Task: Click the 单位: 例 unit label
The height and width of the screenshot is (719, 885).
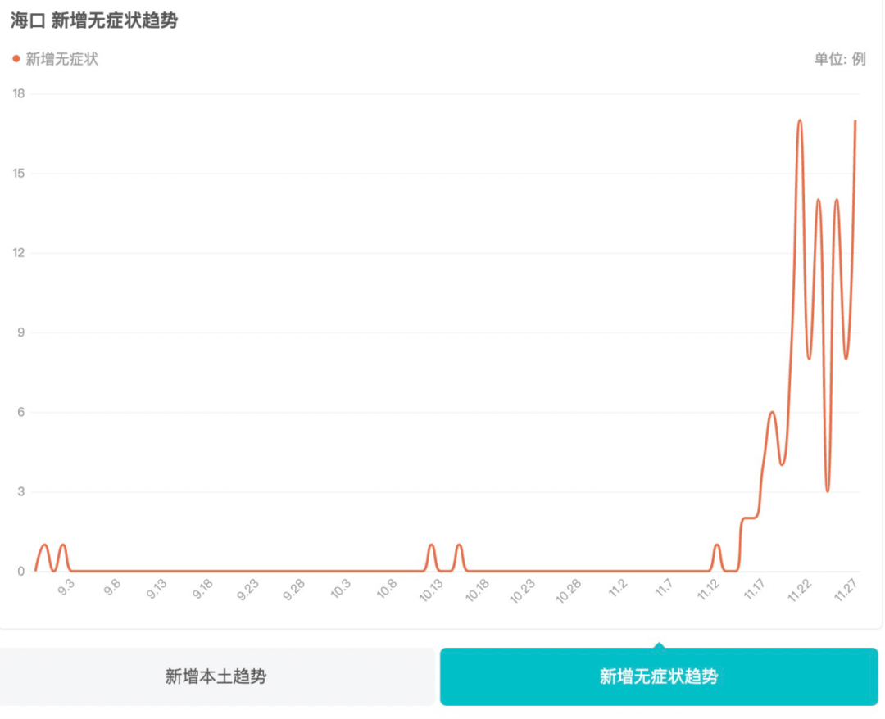Action: coord(839,59)
